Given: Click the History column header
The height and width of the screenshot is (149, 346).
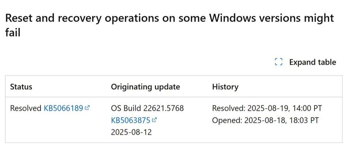Looking at the screenshot, I should coord(225,87).
